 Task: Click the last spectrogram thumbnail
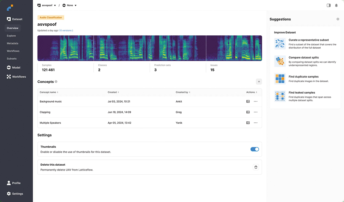tap(234, 48)
